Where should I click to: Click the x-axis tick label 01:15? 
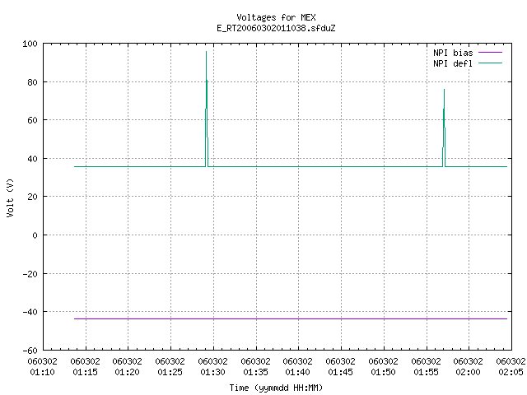85,372
